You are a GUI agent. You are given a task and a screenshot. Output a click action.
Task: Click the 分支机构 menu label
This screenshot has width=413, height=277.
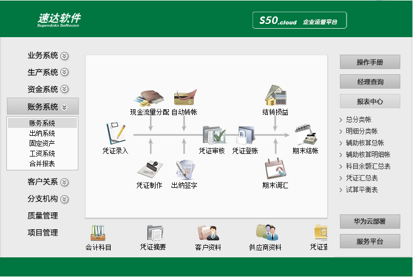click(x=43, y=198)
